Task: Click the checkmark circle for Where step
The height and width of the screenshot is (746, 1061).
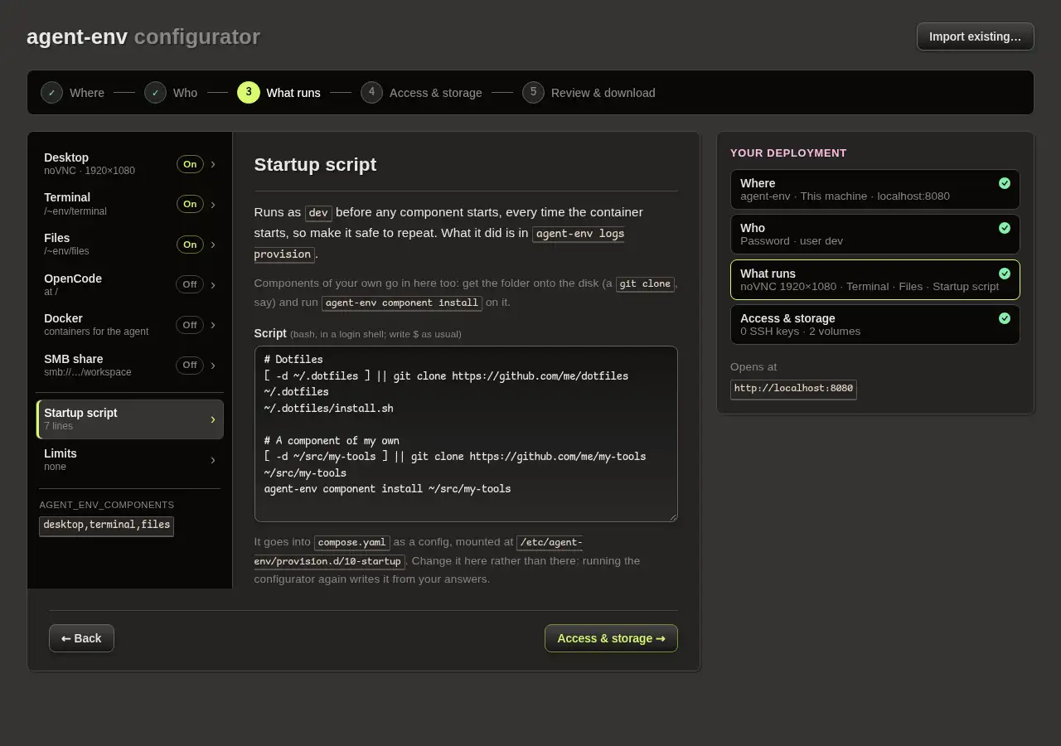Action: [51, 93]
